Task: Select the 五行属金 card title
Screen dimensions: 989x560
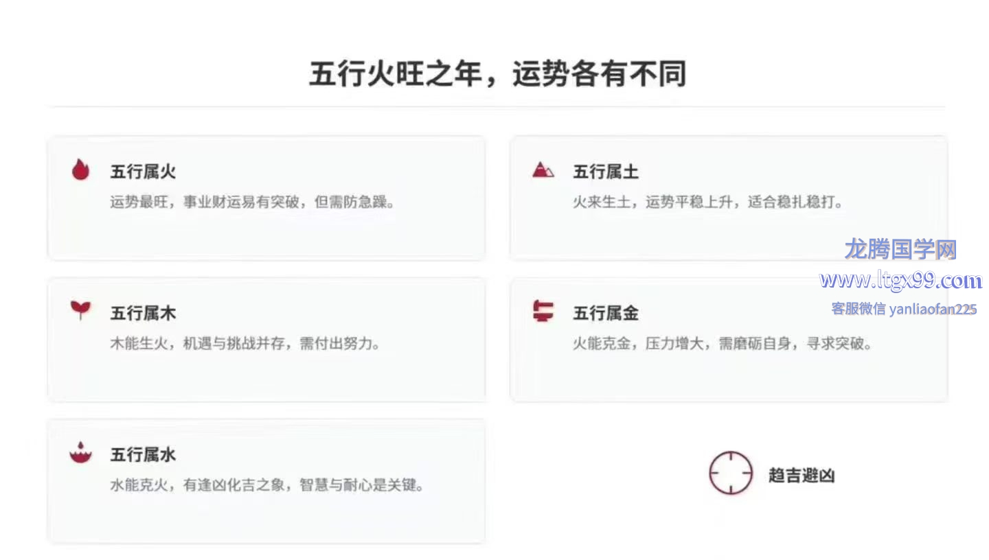Action: tap(606, 314)
